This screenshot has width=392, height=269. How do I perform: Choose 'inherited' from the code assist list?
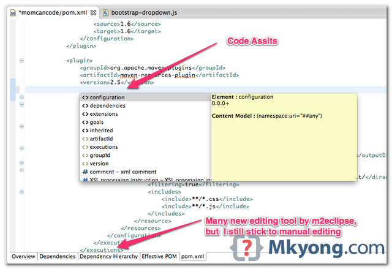click(145, 131)
